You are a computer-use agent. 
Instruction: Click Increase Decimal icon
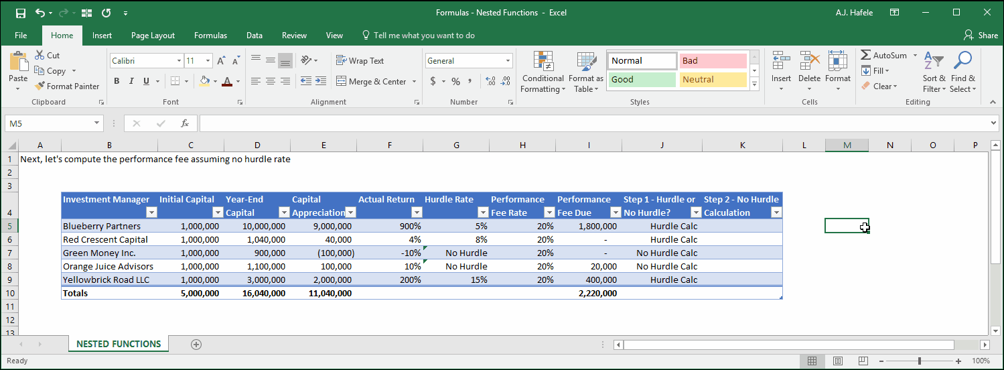490,81
